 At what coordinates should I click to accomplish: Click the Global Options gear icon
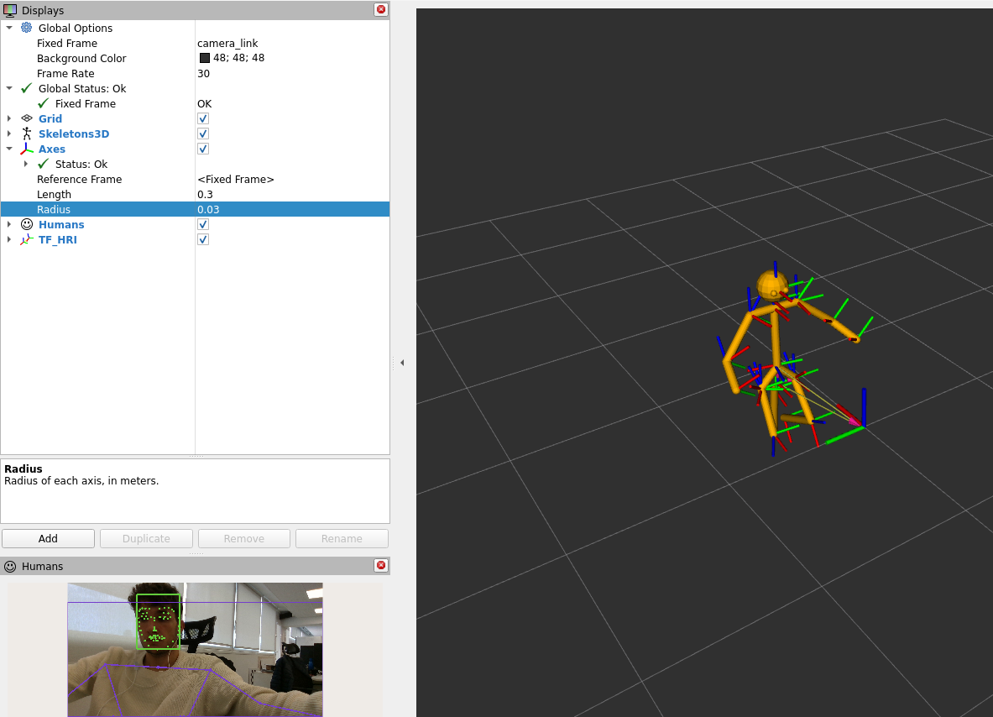tap(26, 28)
